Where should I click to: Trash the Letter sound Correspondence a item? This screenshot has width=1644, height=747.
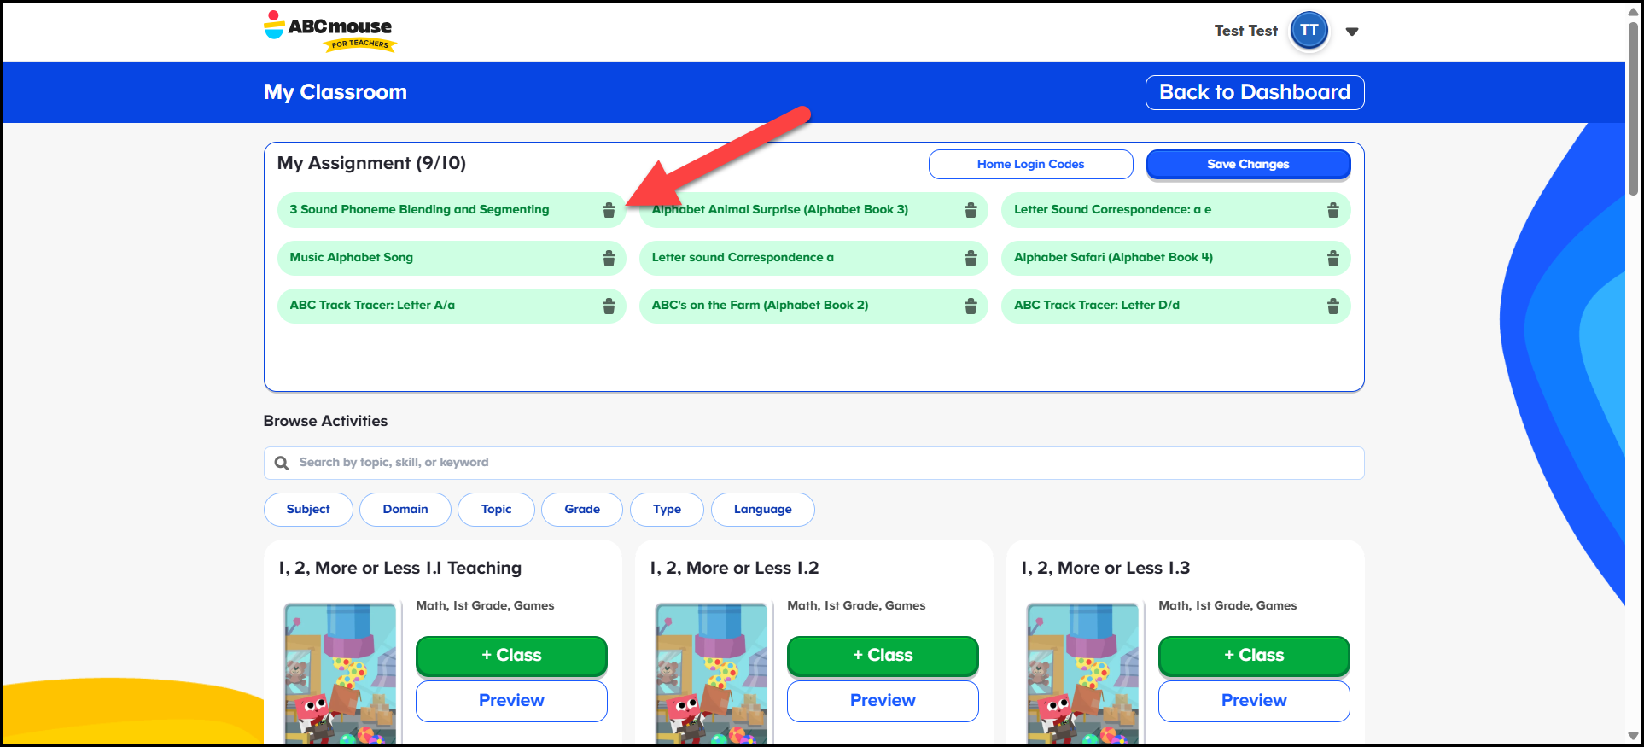971,258
